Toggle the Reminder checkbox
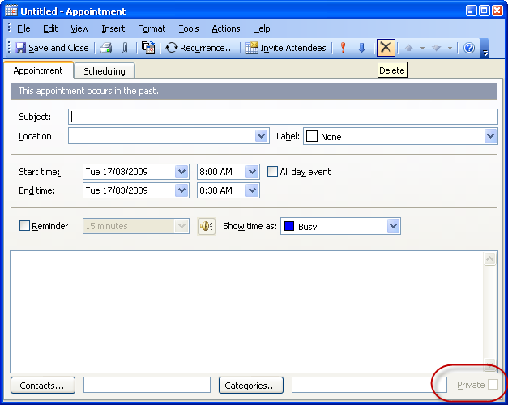Image resolution: width=508 pixels, height=405 pixels. pyautogui.click(x=24, y=226)
